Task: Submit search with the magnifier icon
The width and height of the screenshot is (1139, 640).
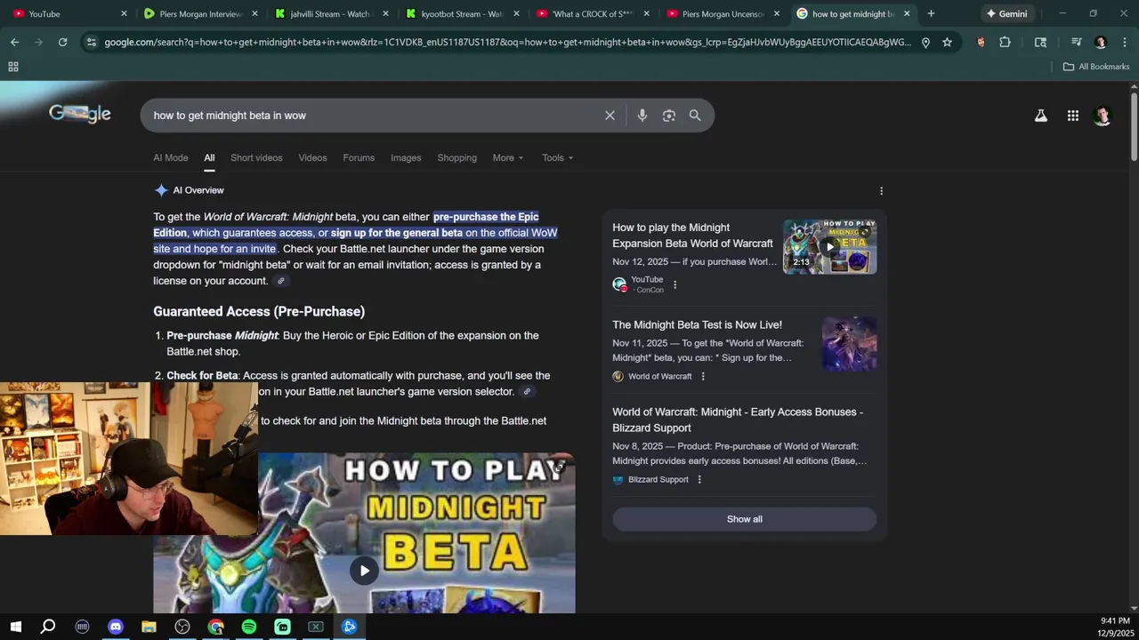Action: [x=695, y=116]
